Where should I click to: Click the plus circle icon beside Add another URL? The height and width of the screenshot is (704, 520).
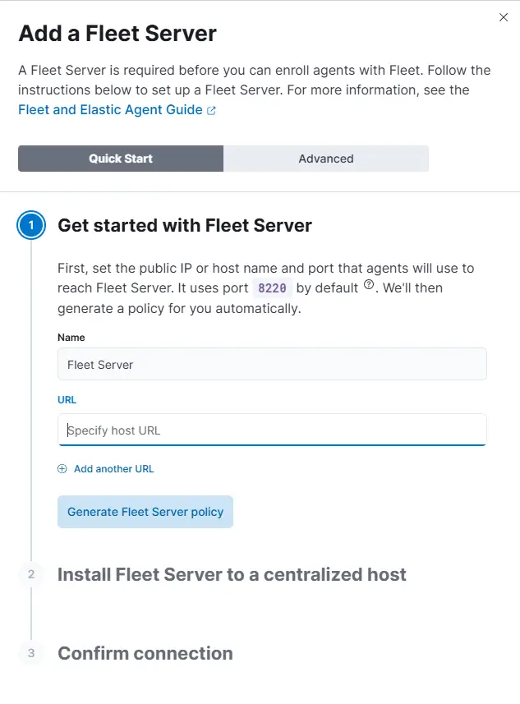click(x=62, y=469)
